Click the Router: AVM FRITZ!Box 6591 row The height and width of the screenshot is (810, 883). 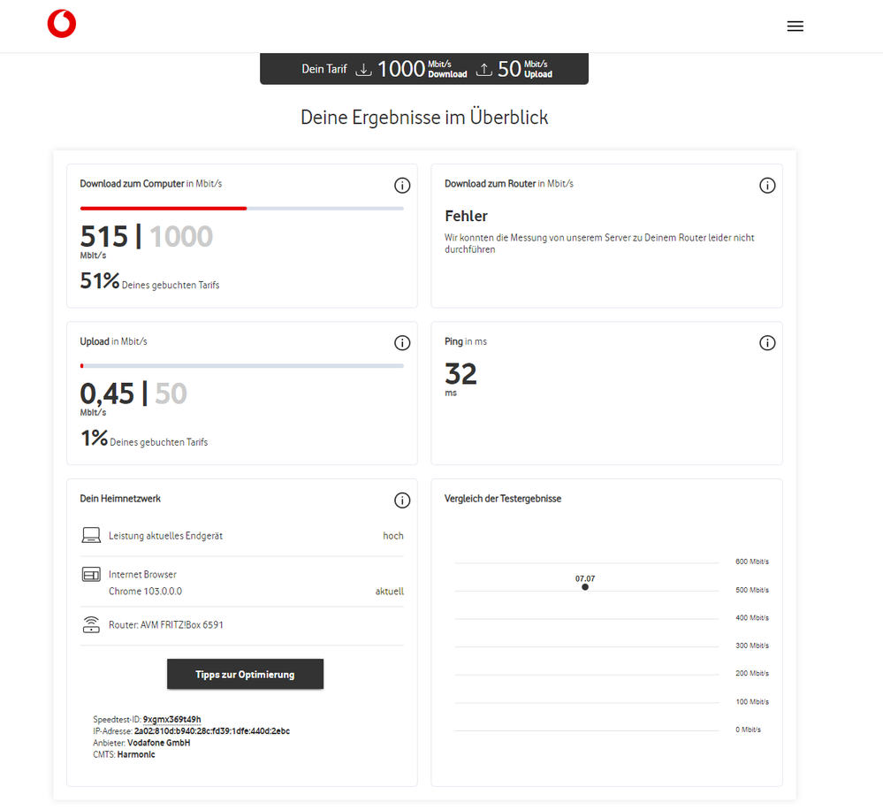[x=166, y=625]
